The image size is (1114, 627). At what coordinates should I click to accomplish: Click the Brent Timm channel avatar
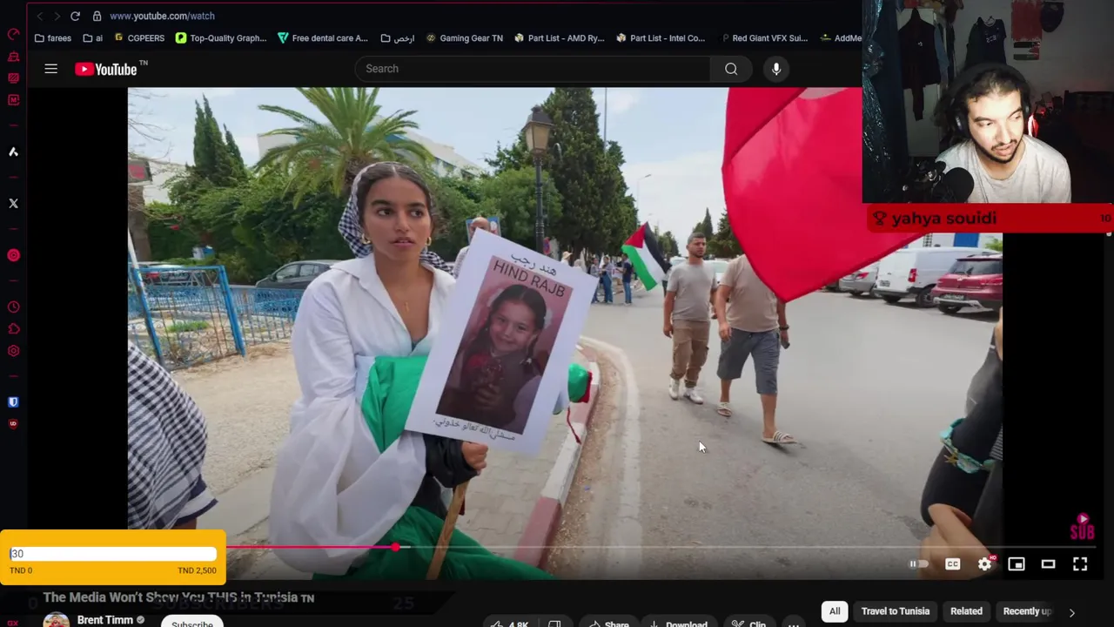click(x=57, y=621)
